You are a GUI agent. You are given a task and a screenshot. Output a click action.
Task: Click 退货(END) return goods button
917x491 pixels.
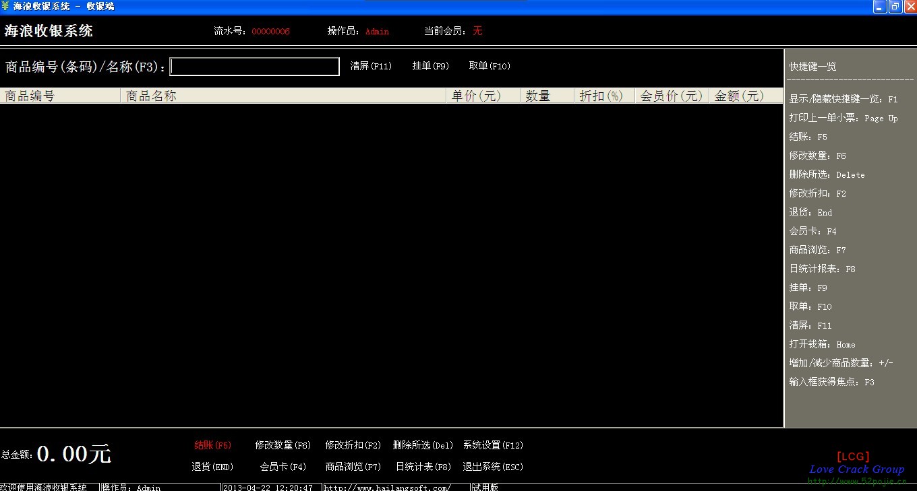click(212, 467)
